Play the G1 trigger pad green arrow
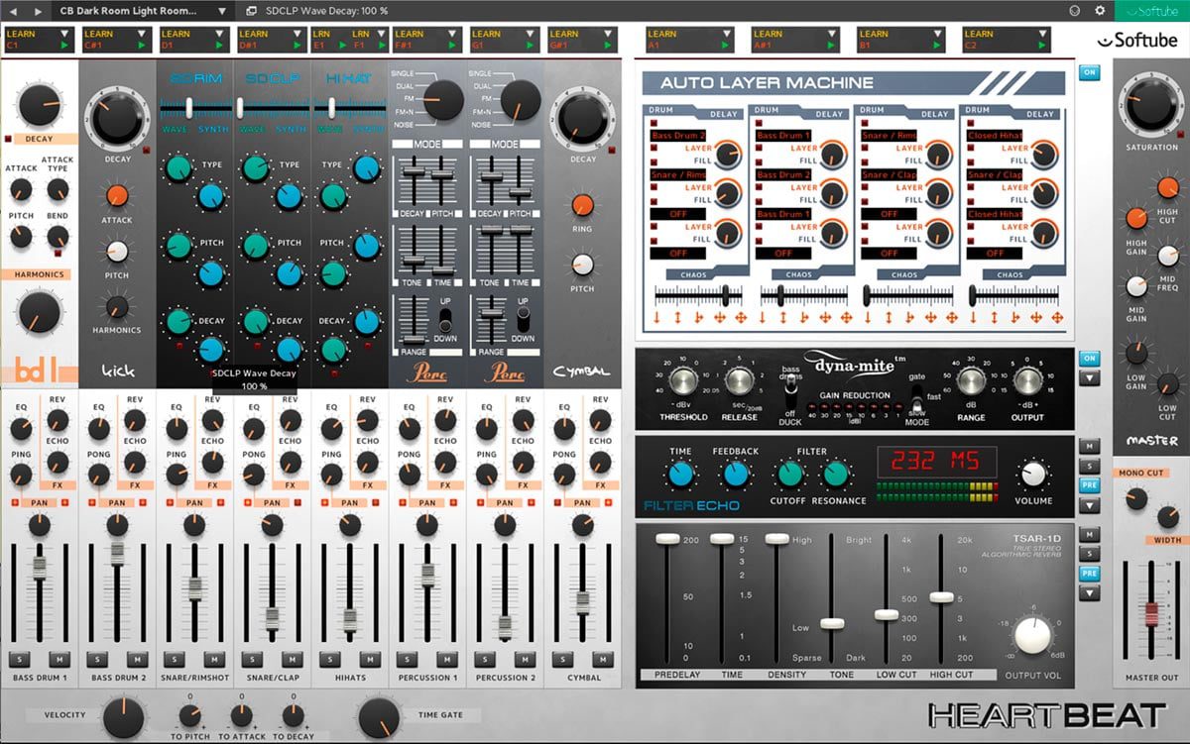Image resolution: width=1190 pixels, height=744 pixels. click(x=530, y=46)
